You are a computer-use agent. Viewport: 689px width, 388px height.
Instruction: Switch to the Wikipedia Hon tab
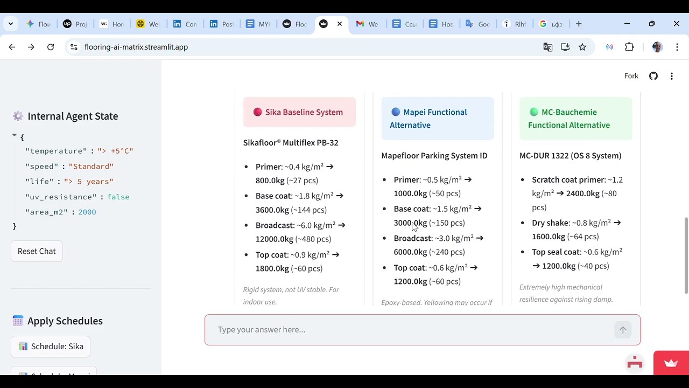[112, 24]
